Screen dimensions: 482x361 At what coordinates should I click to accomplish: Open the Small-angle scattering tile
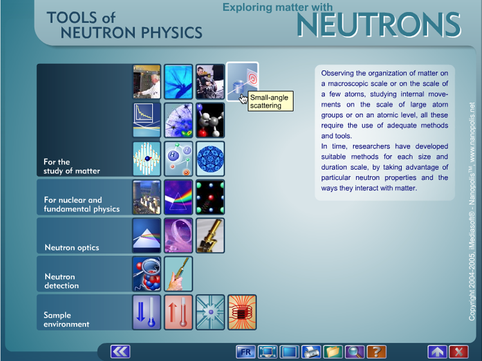click(x=242, y=81)
